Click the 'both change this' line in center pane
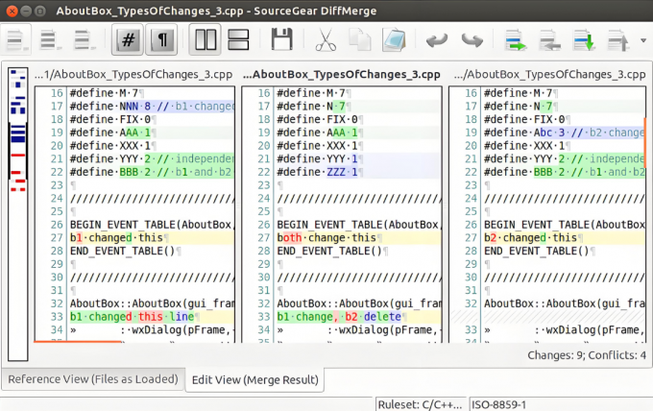The image size is (653, 411). pyautogui.click(x=326, y=237)
